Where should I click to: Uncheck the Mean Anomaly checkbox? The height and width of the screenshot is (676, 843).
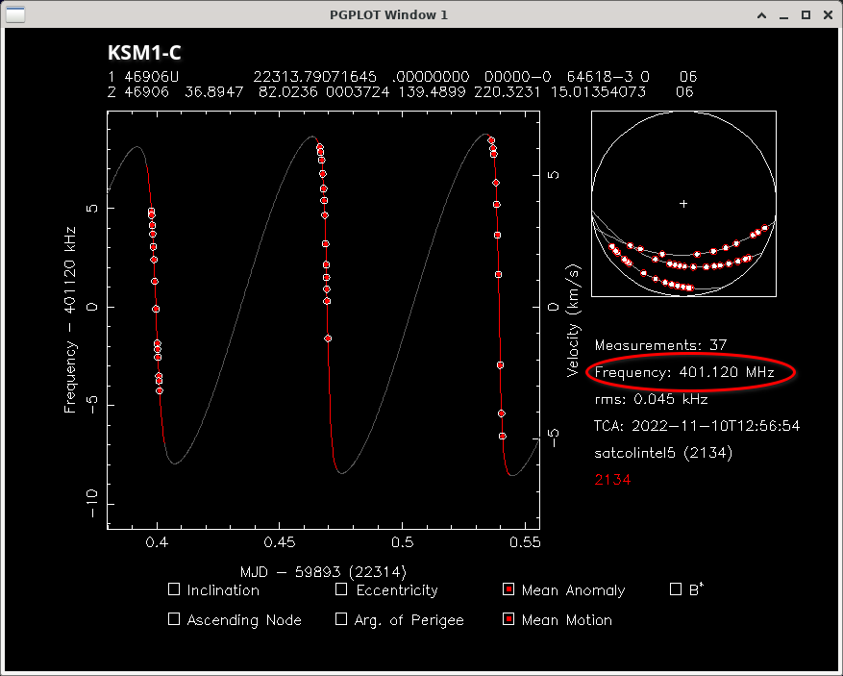508,588
